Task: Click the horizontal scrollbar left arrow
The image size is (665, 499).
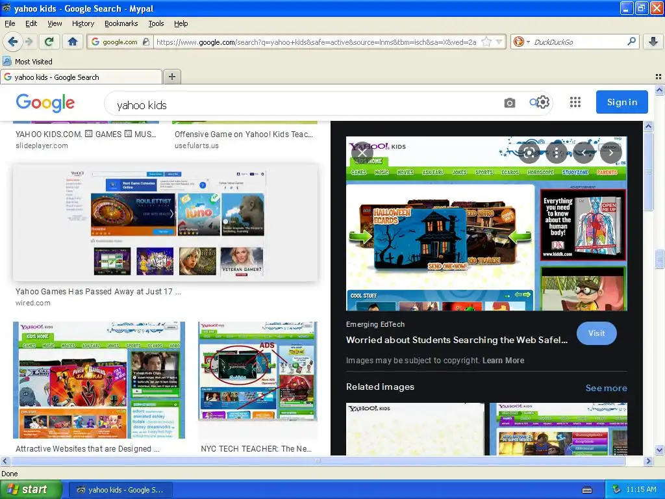Action: coord(5,461)
